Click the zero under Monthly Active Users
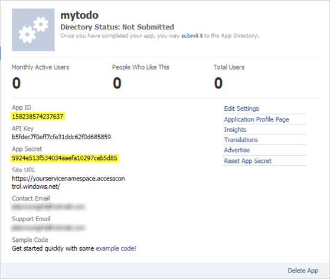330x279 pixels. tap(17, 83)
